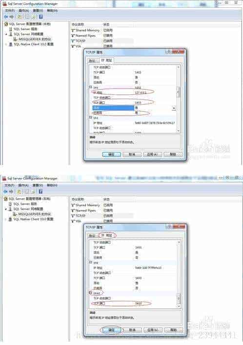Click the Shared Memory protocol icon in the top list
Image resolution: width=243 pixels, height=345 pixels.
tap(73, 30)
